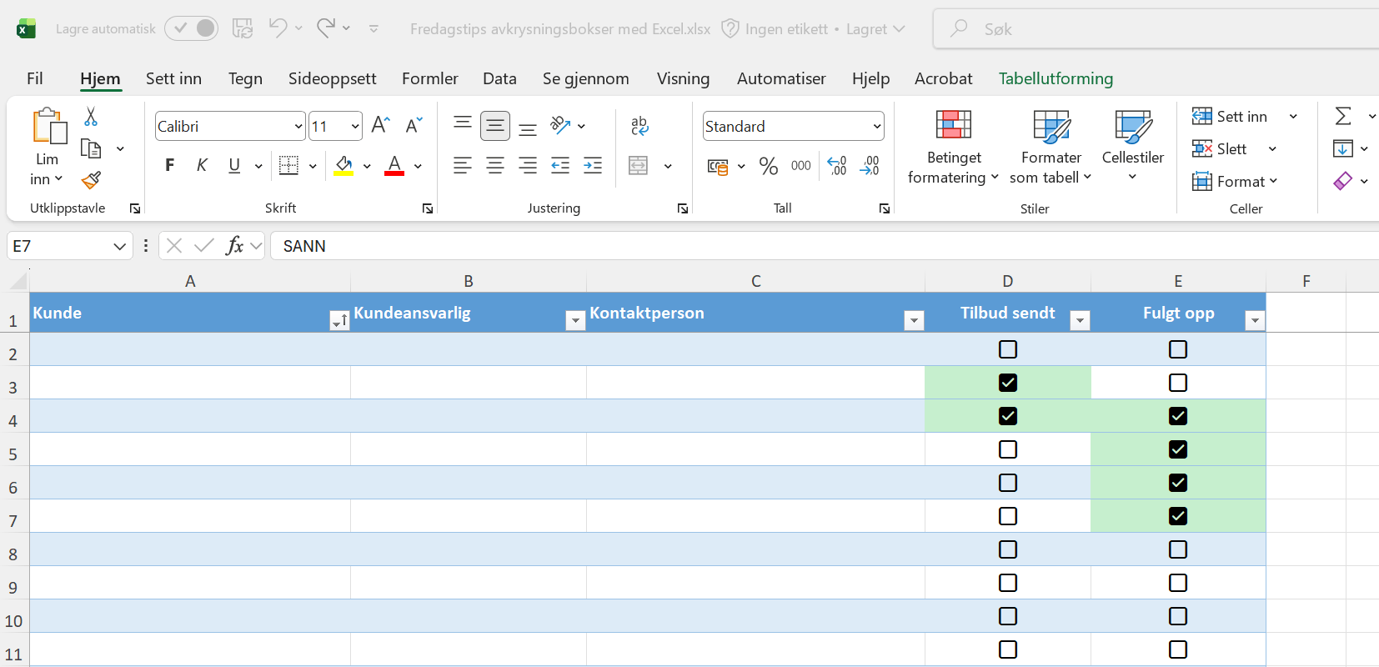The width and height of the screenshot is (1379, 667).
Task: Click the increase decimal icon
Action: click(837, 166)
